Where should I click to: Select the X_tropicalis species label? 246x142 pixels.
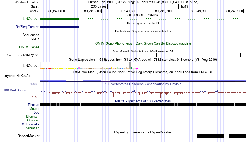pyautogui.click(x=31, y=124)
